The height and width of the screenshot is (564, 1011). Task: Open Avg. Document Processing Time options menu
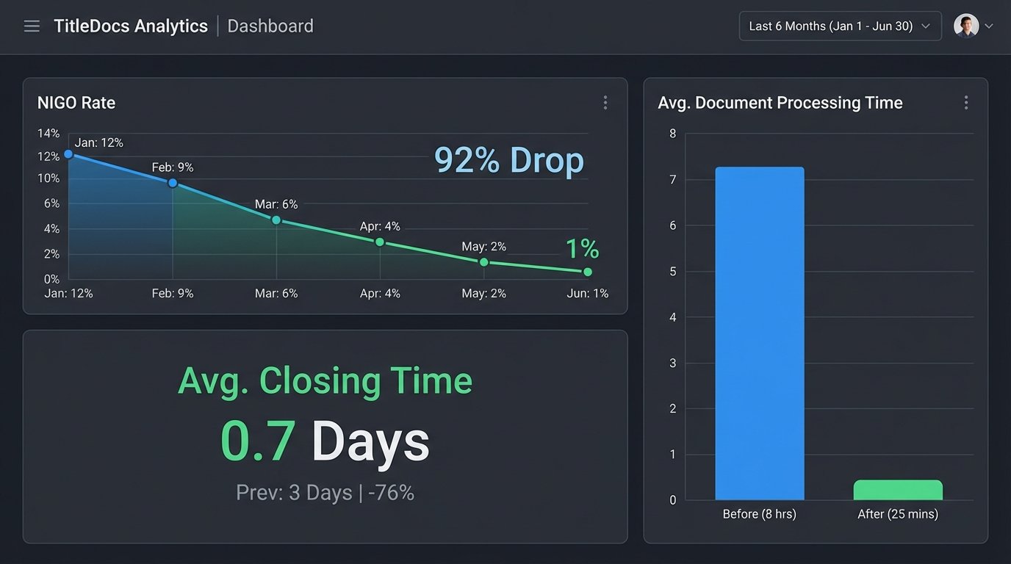pos(966,102)
